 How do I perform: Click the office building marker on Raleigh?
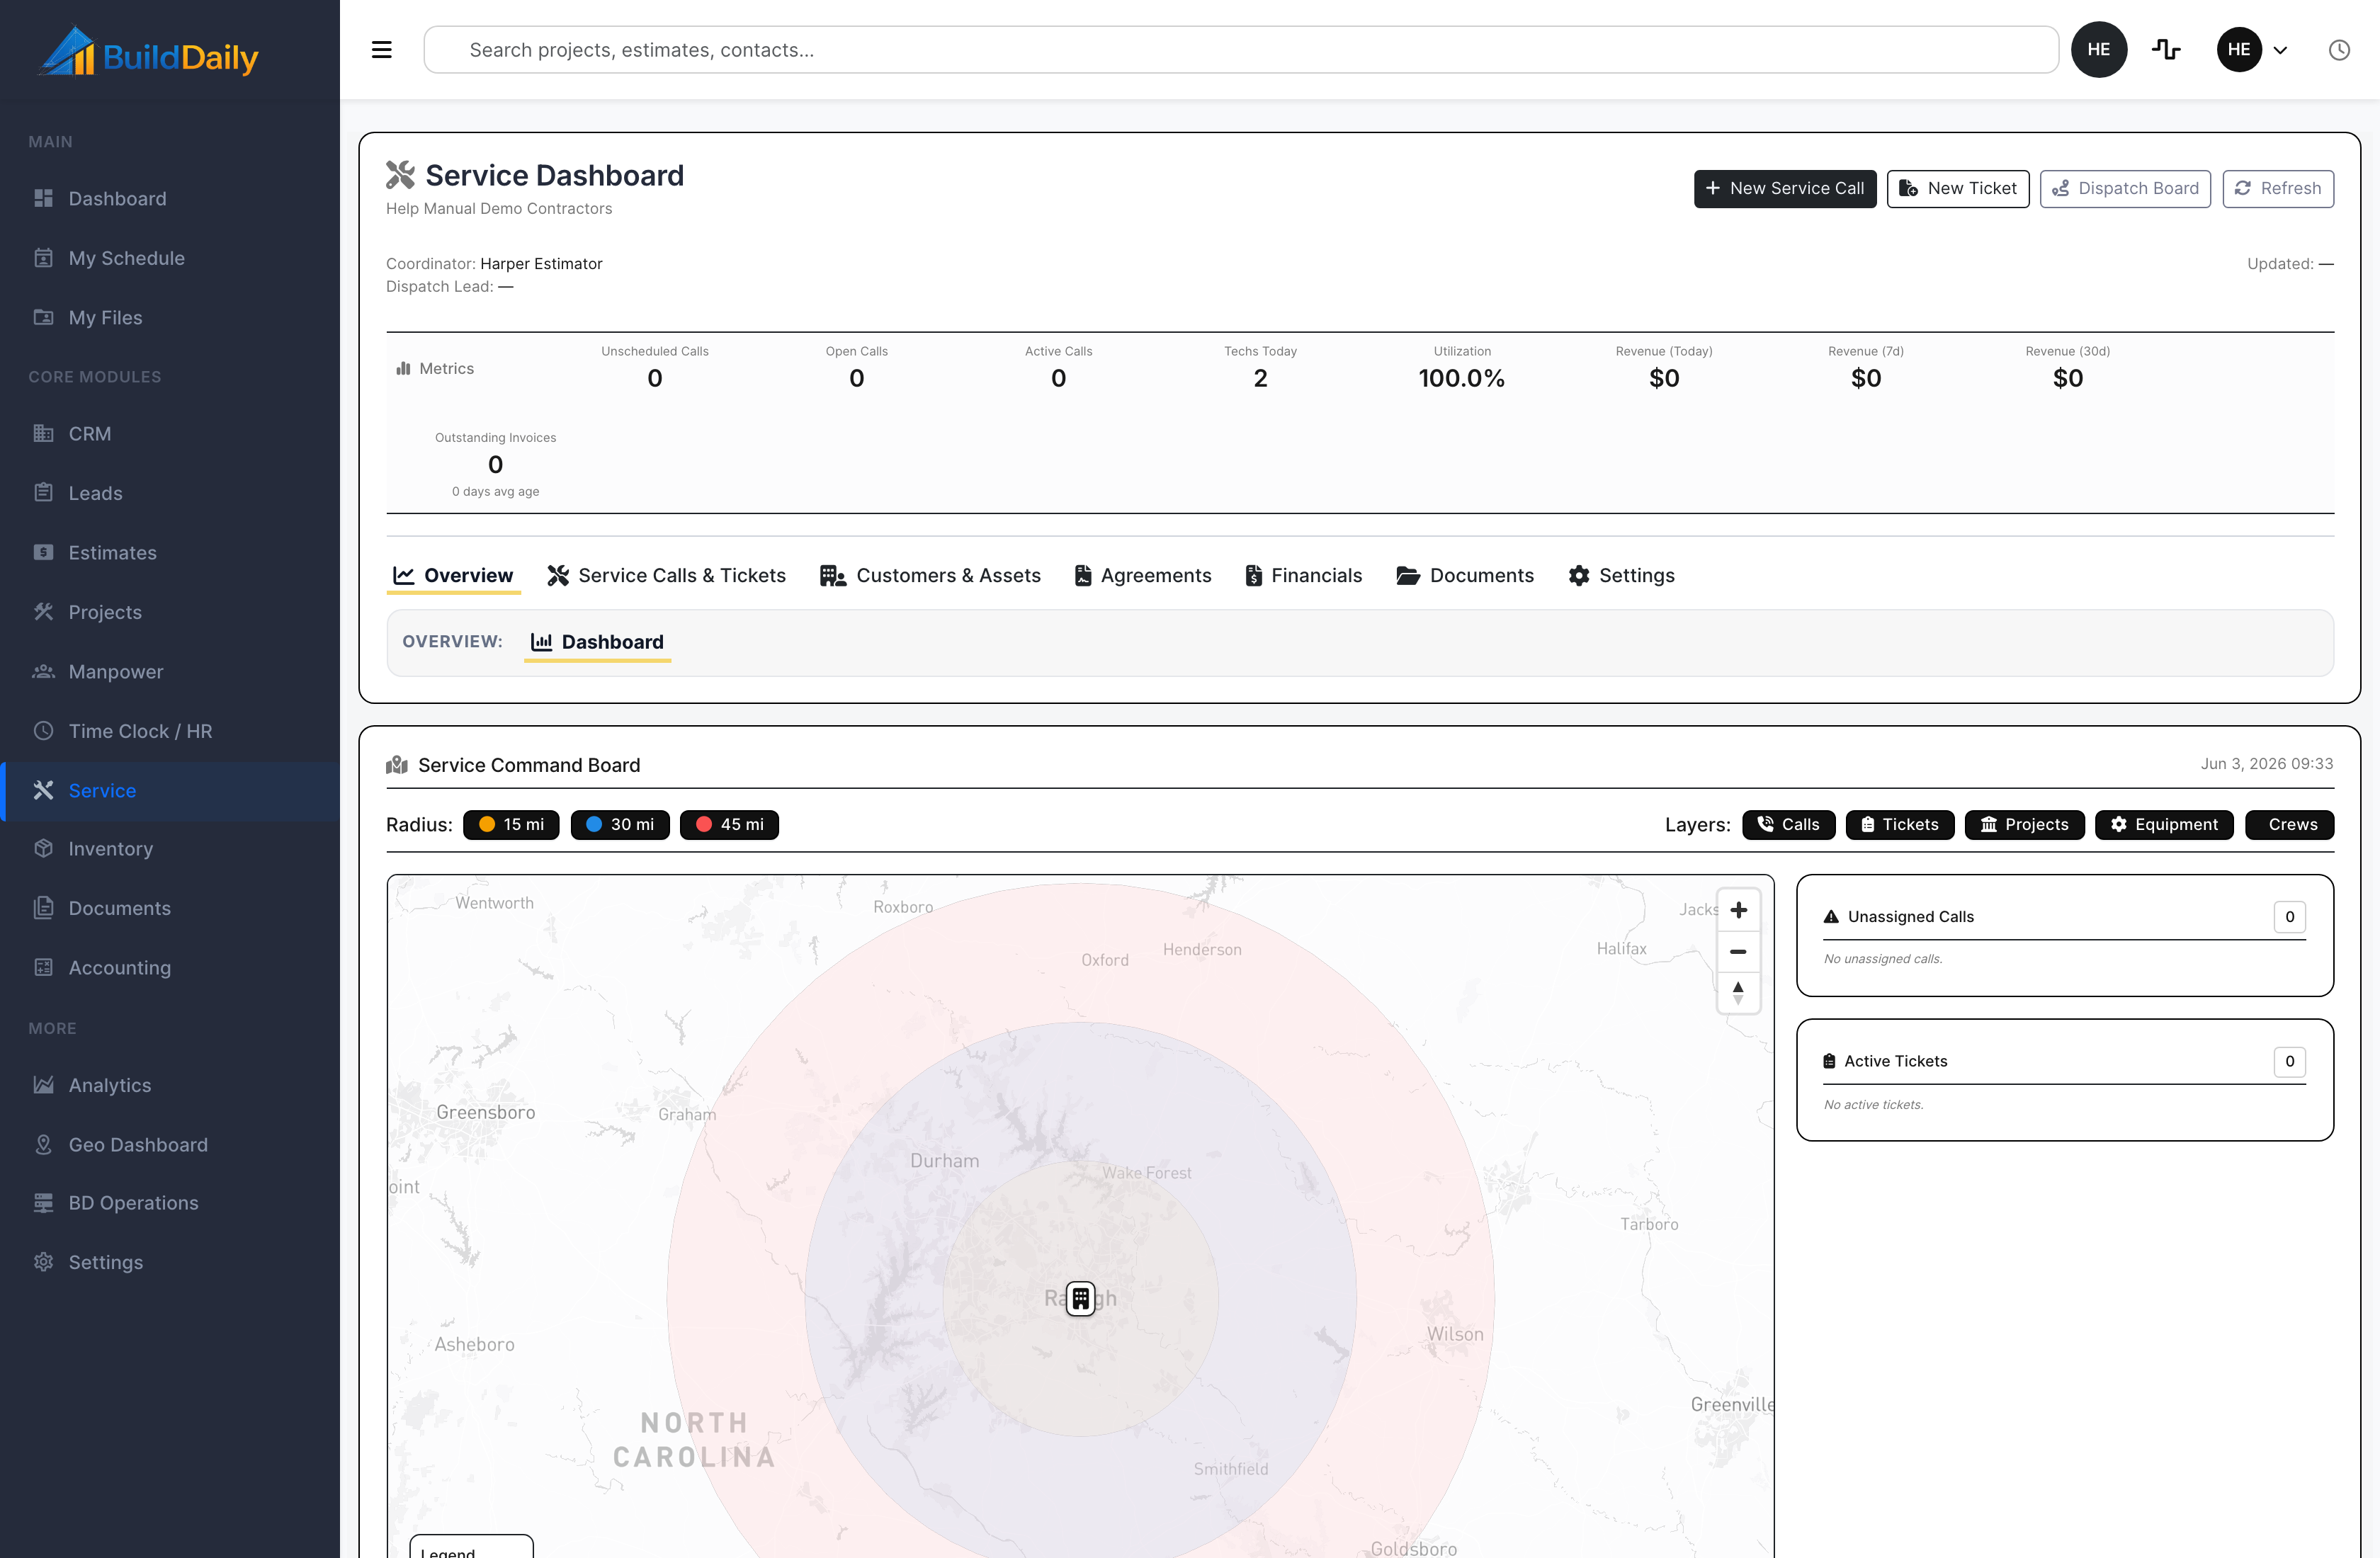pyautogui.click(x=1080, y=1298)
